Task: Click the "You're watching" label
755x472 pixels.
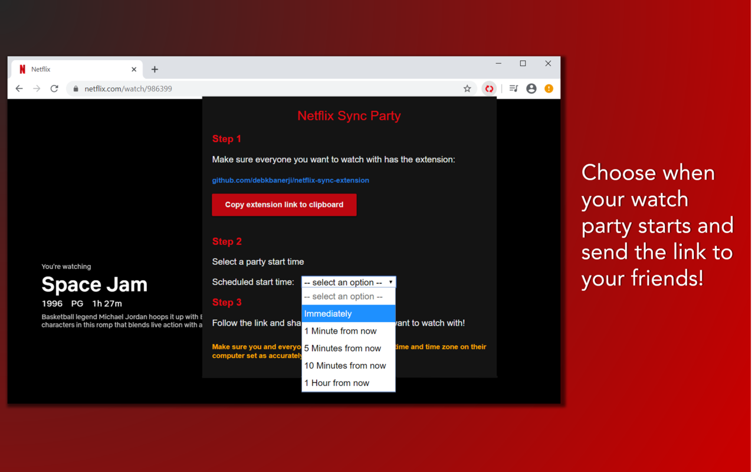Action: pos(66,267)
